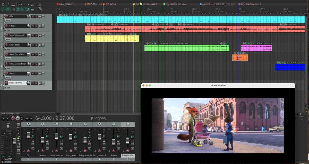Select the Judy's Hustle mp4 video item
Screen dimensions: 309x164
[181, 20]
